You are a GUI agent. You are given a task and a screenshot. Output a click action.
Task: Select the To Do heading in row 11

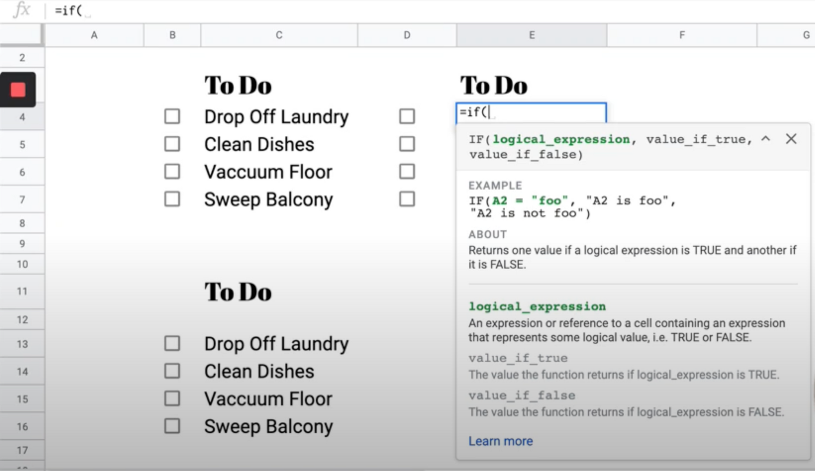238,292
